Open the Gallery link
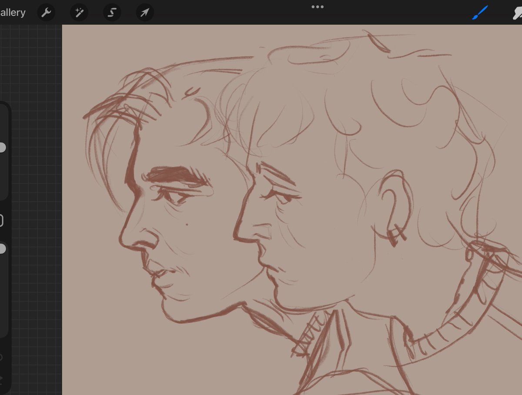The width and height of the screenshot is (522, 395). [12, 13]
